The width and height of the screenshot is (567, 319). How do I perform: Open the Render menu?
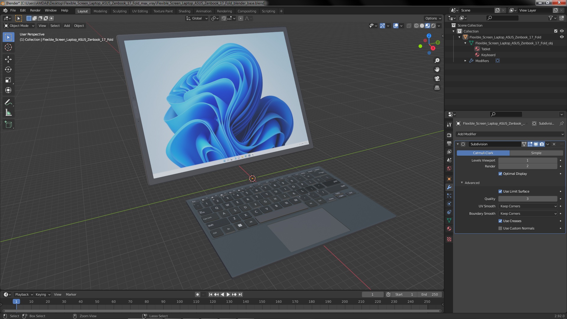[x=35, y=10]
